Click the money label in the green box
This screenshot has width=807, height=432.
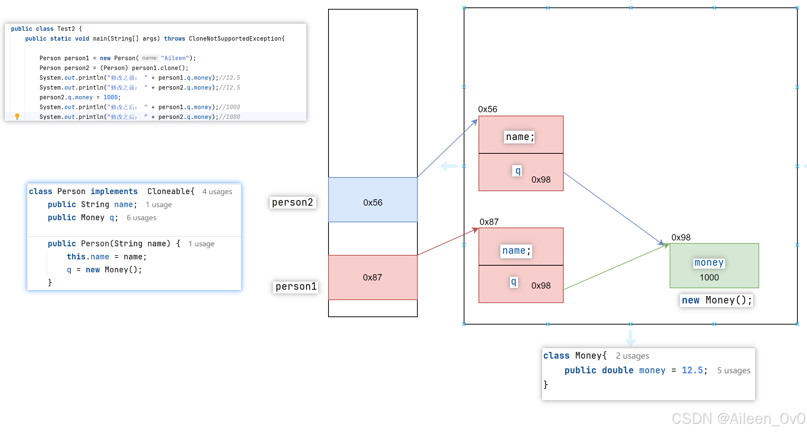(709, 263)
